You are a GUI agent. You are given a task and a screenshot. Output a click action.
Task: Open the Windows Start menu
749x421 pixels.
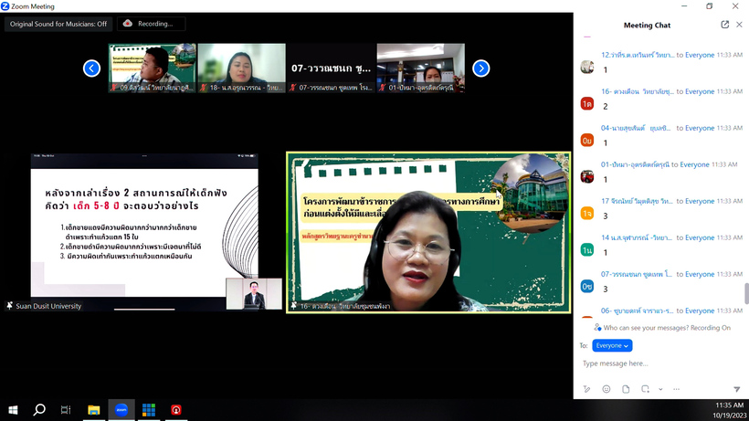coord(13,410)
